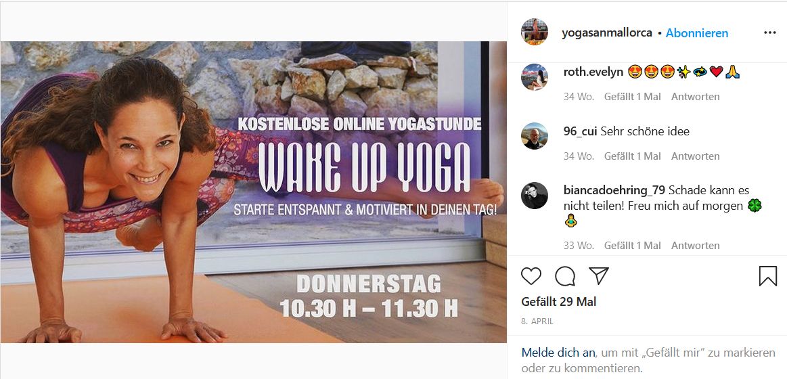Share post with the paper plane icon

(599, 276)
